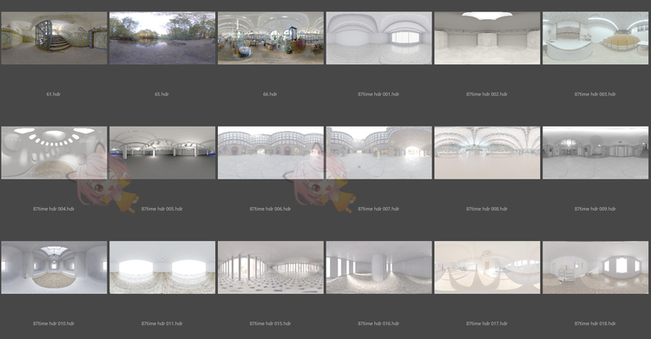Select the 87time hdr 008.hdr thumbnail

pos(488,153)
